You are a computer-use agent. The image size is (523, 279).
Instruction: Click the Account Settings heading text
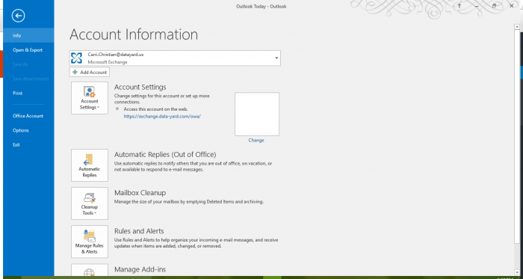(140, 87)
